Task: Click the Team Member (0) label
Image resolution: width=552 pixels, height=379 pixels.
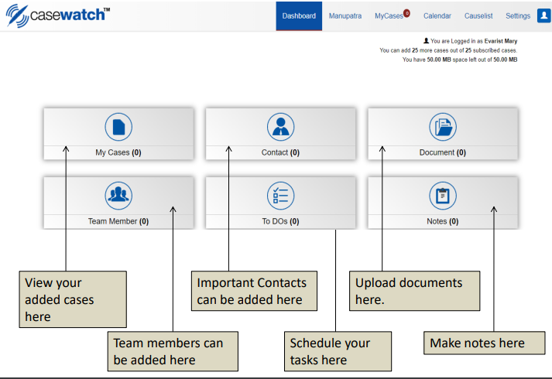Action: pos(118,221)
